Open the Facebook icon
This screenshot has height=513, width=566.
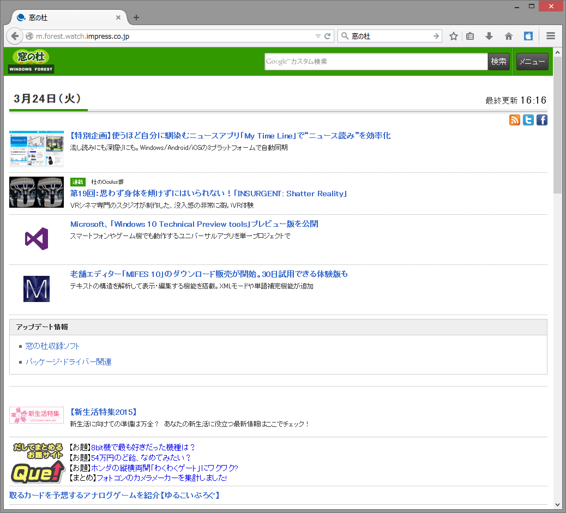(542, 120)
